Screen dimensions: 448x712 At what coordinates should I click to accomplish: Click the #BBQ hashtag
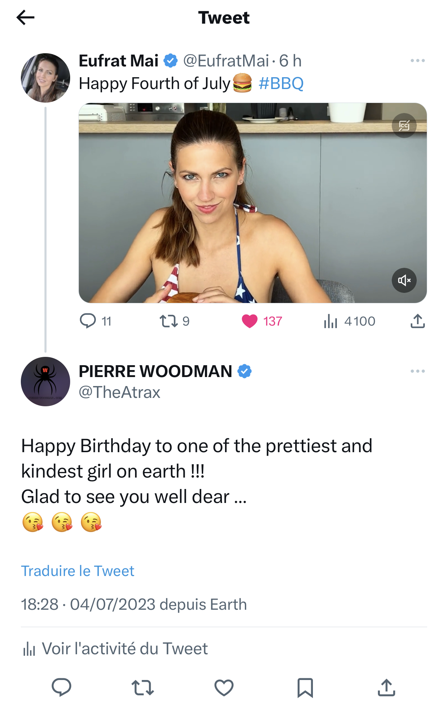pos(281,83)
